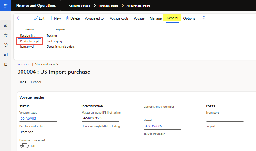Go to Home in left sidebar

pyautogui.click(x=6, y=25)
